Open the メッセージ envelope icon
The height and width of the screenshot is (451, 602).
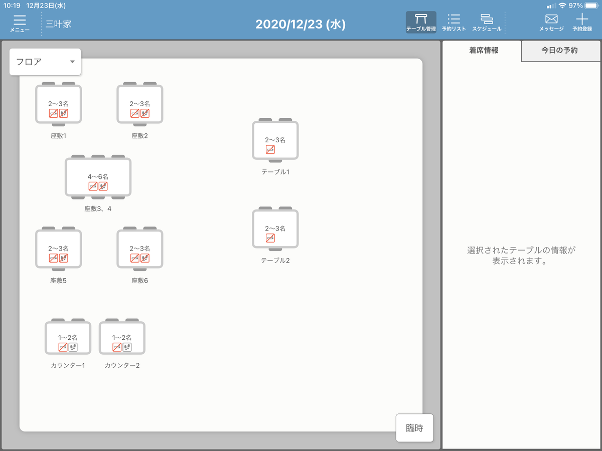(x=551, y=23)
